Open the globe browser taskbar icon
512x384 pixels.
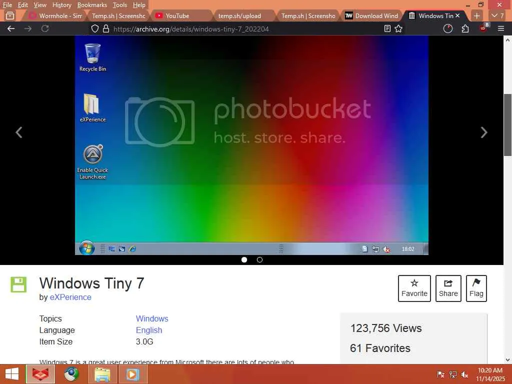tap(71, 374)
